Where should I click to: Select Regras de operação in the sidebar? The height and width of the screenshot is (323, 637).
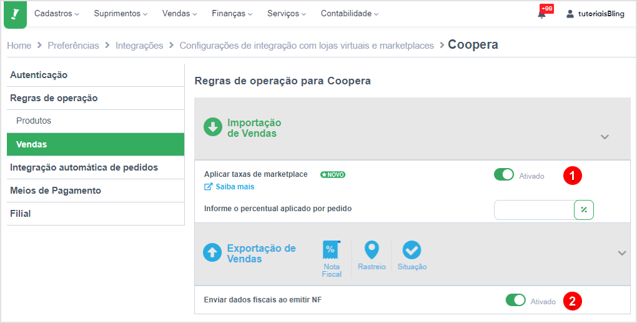pos(96,98)
